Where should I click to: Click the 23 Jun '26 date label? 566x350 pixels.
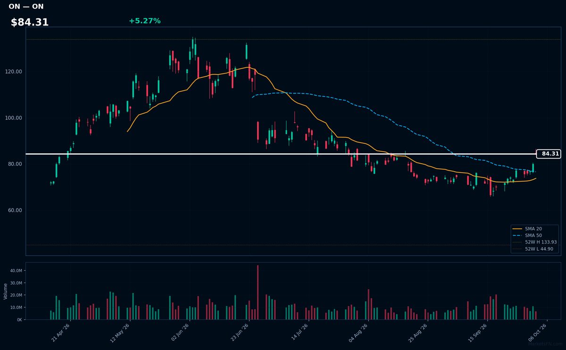click(240, 333)
